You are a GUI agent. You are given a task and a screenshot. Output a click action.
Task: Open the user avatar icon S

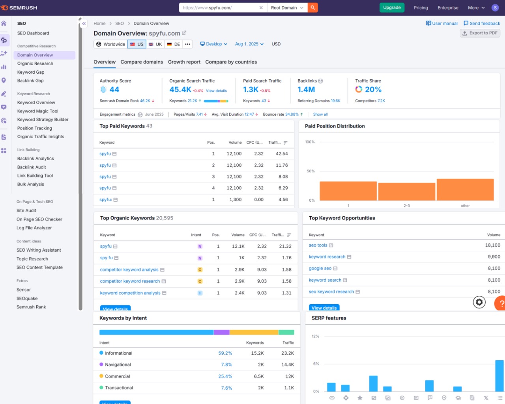[x=495, y=7]
